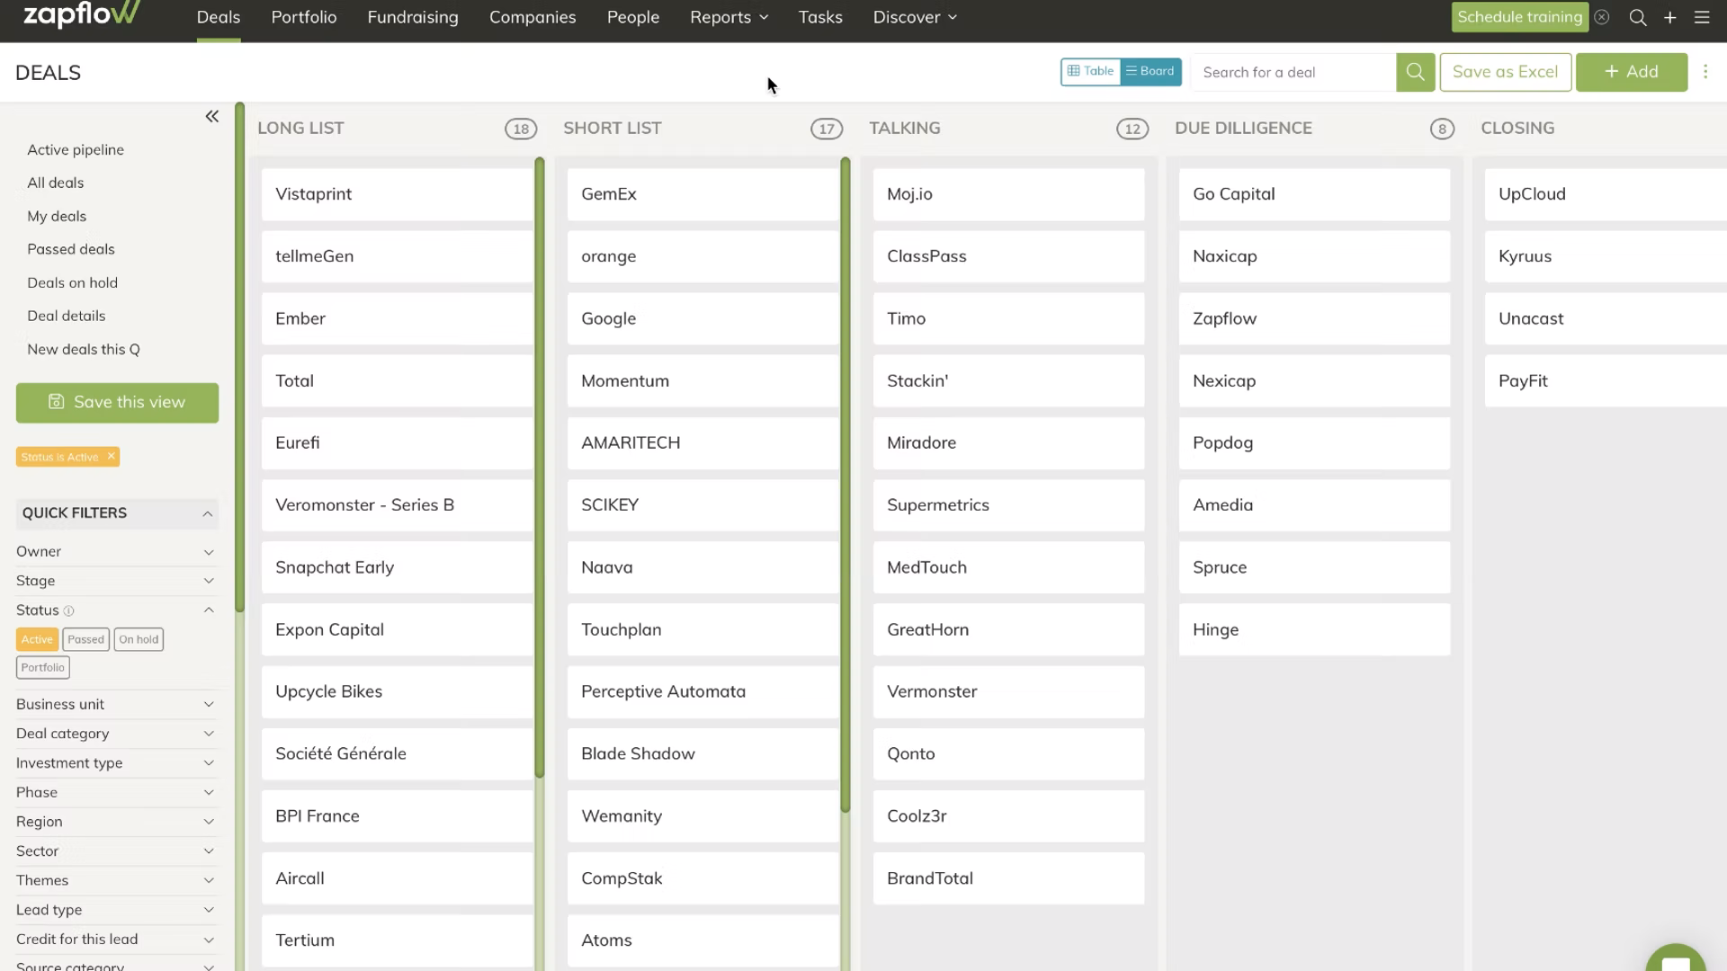Expand the Phase filter
1727x971 pixels.
[117, 792]
